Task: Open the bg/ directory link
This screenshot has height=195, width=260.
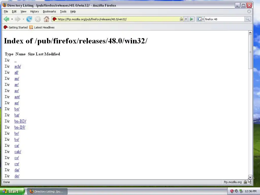Action: [x=17, y=115]
